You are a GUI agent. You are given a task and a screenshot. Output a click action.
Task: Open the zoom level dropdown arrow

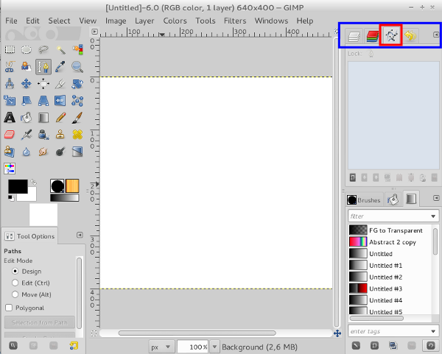pos(215,347)
